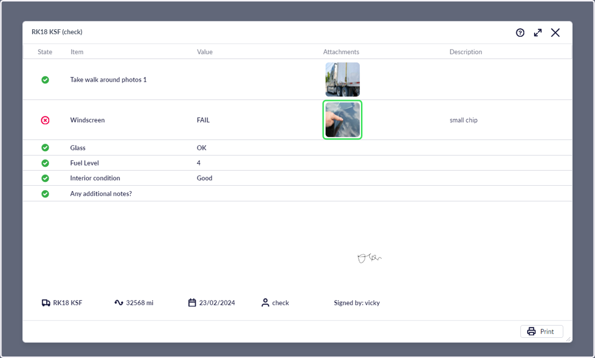Click the 23/02/2024 date text
The height and width of the screenshot is (358, 595).
pyautogui.click(x=217, y=303)
